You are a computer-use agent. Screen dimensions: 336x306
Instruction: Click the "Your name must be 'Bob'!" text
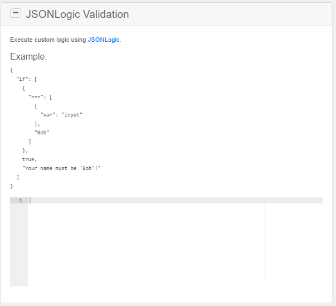coord(61,168)
